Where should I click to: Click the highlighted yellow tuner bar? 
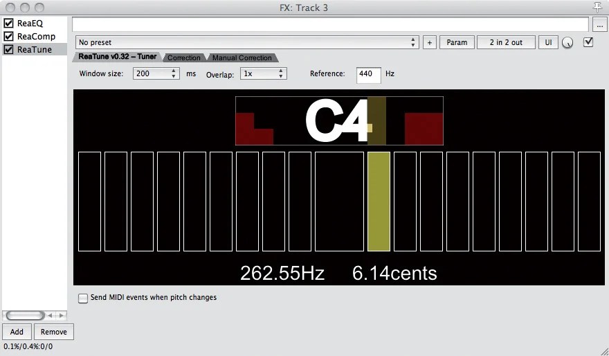click(x=379, y=202)
